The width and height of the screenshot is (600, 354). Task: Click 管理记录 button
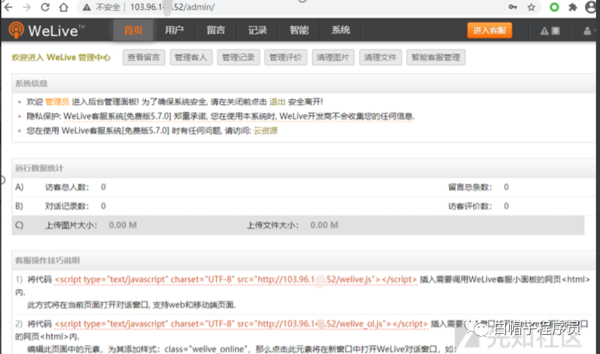(x=239, y=57)
